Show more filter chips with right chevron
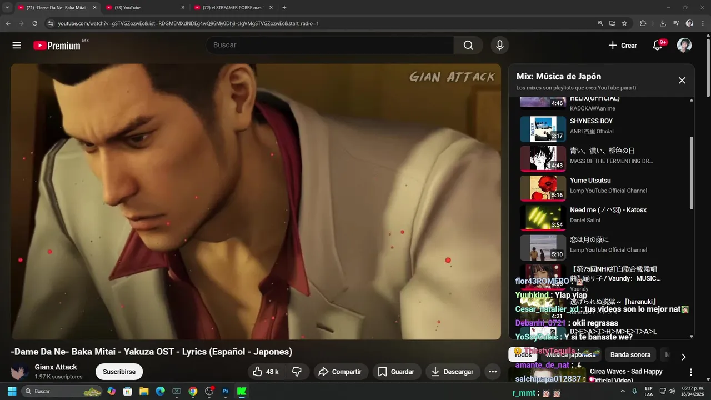This screenshot has width=711, height=400. 683,357
